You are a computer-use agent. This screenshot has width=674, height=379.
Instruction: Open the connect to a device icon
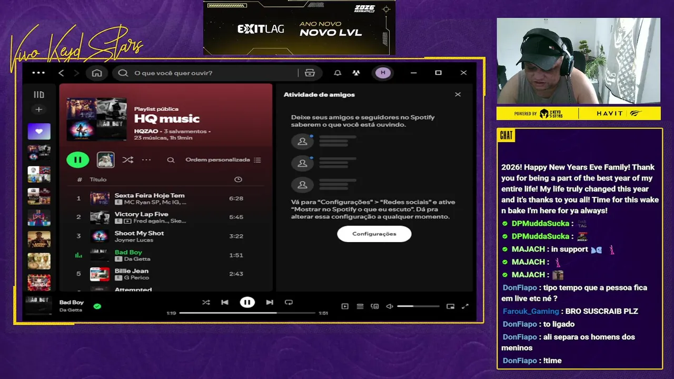(x=375, y=306)
